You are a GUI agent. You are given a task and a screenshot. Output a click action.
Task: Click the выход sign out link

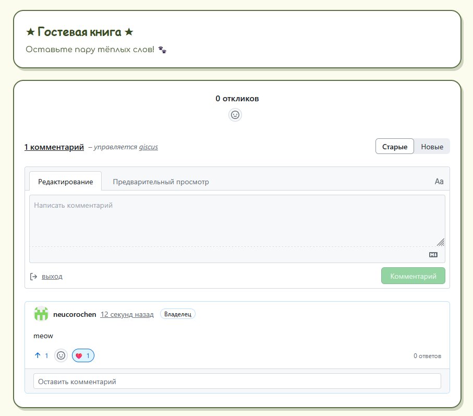pos(52,277)
